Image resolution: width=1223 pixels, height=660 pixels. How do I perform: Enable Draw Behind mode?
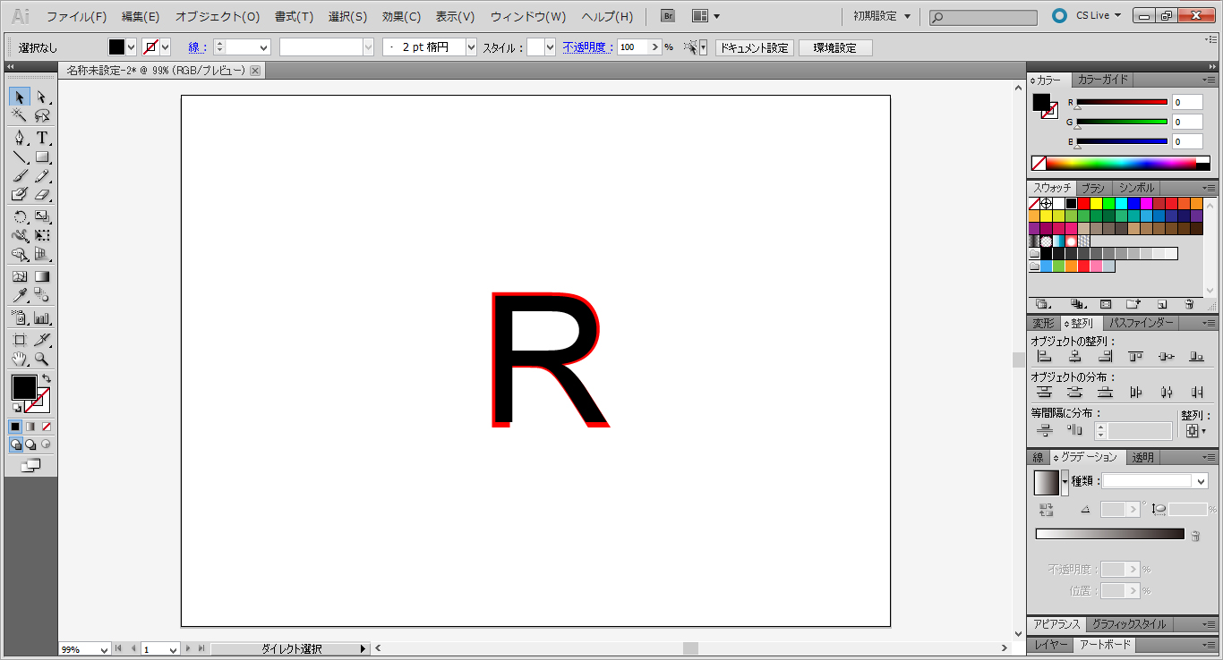tap(30, 444)
